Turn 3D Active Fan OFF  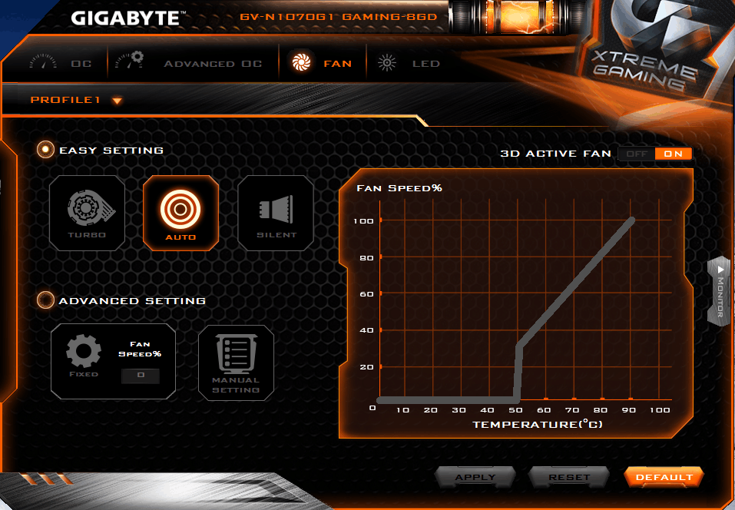pos(637,154)
